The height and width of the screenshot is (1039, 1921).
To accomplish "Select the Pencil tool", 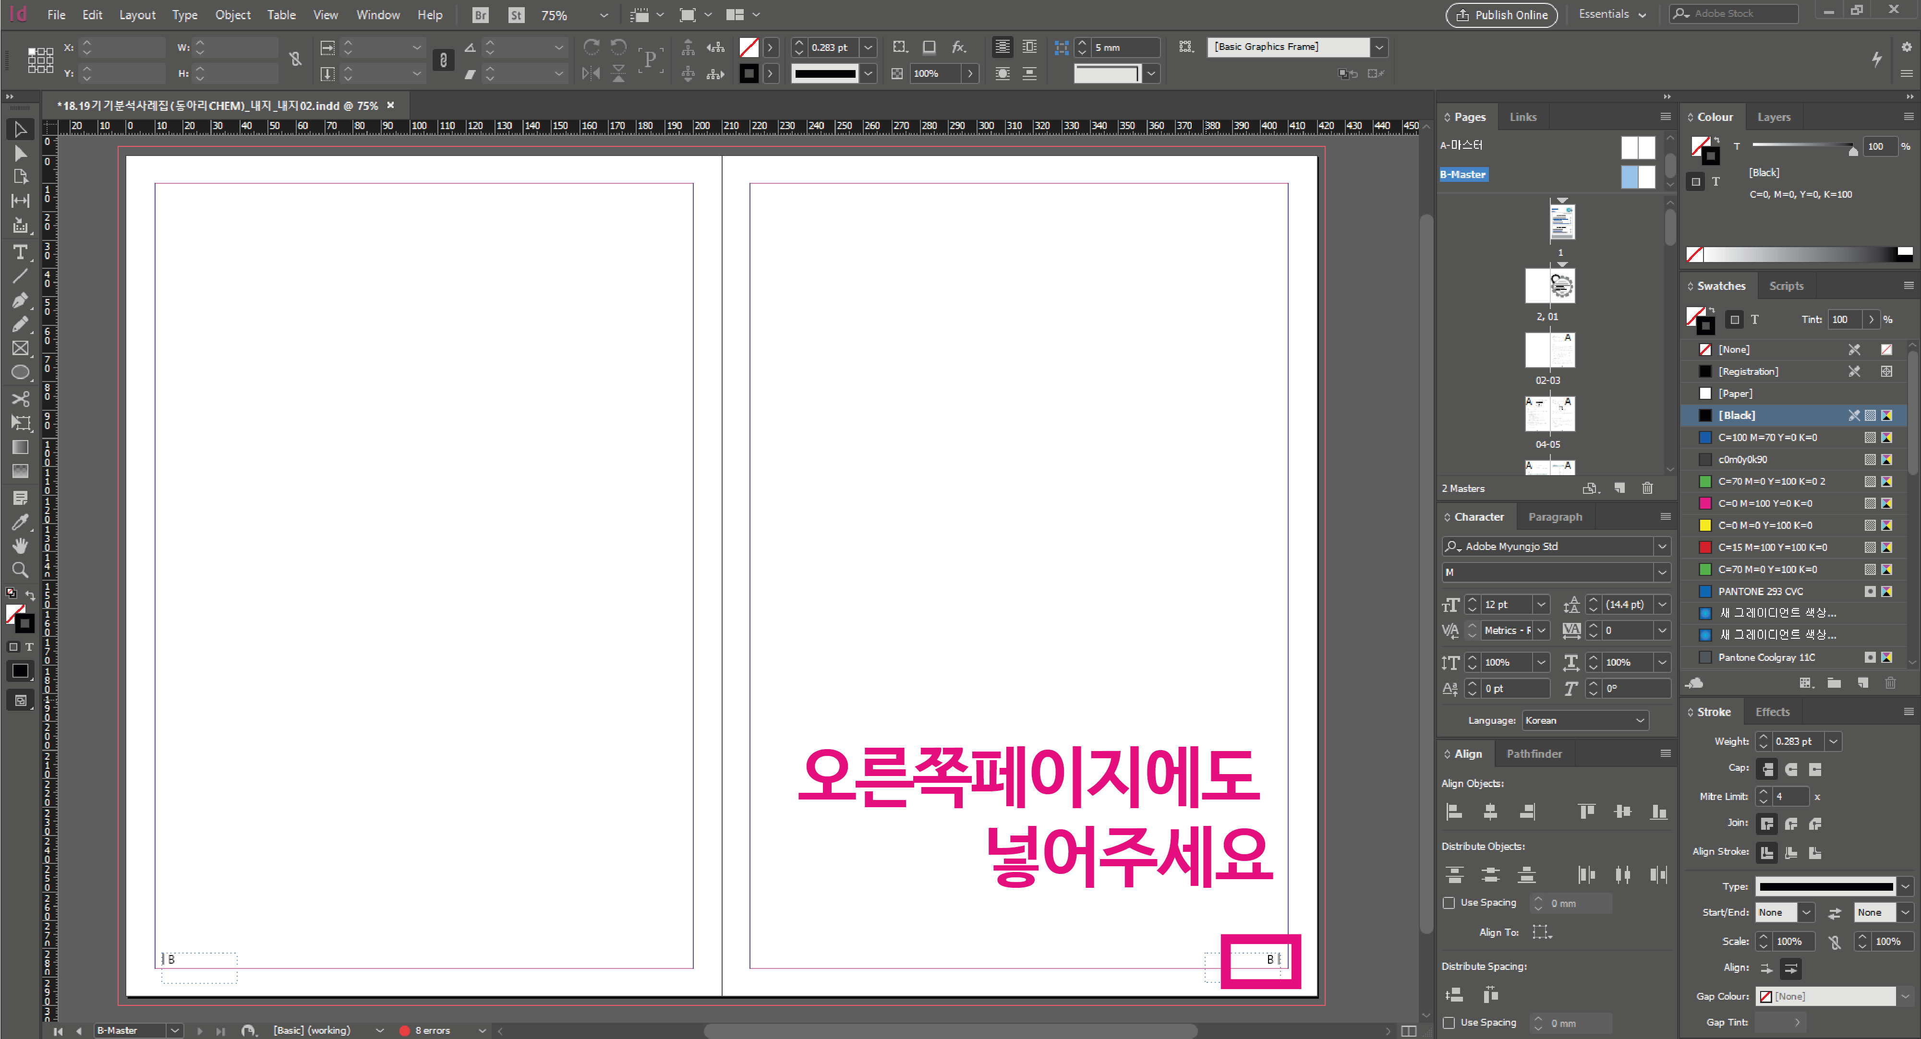I will pyautogui.click(x=20, y=324).
